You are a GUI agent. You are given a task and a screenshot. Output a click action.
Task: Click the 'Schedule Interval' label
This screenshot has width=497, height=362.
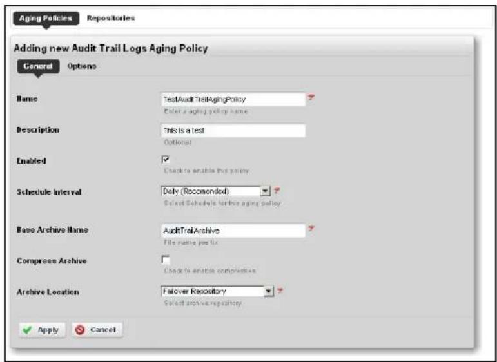click(49, 192)
